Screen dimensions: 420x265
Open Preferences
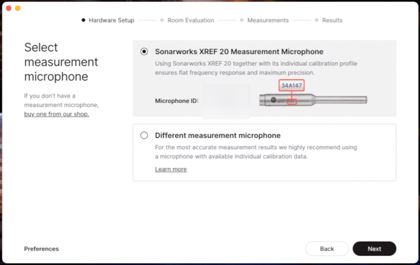pyautogui.click(x=41, y=249)
